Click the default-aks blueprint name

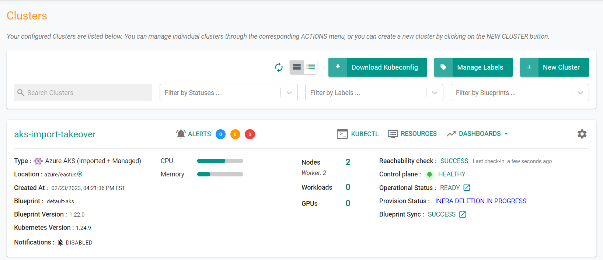[60, 201]
